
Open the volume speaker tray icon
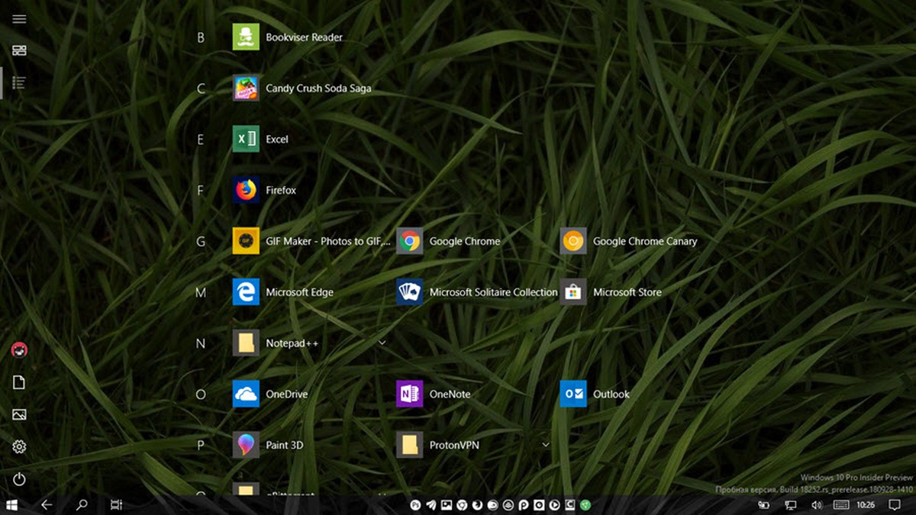click(x=817, y=505)
